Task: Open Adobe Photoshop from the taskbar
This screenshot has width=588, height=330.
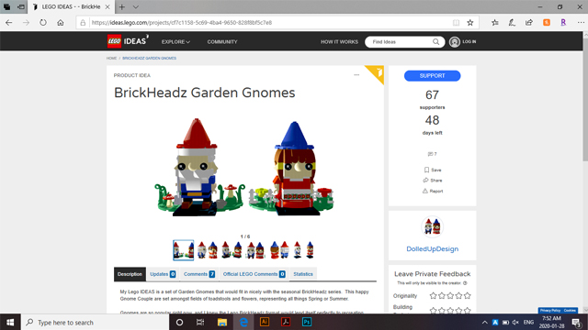Action: pos(307,322)
